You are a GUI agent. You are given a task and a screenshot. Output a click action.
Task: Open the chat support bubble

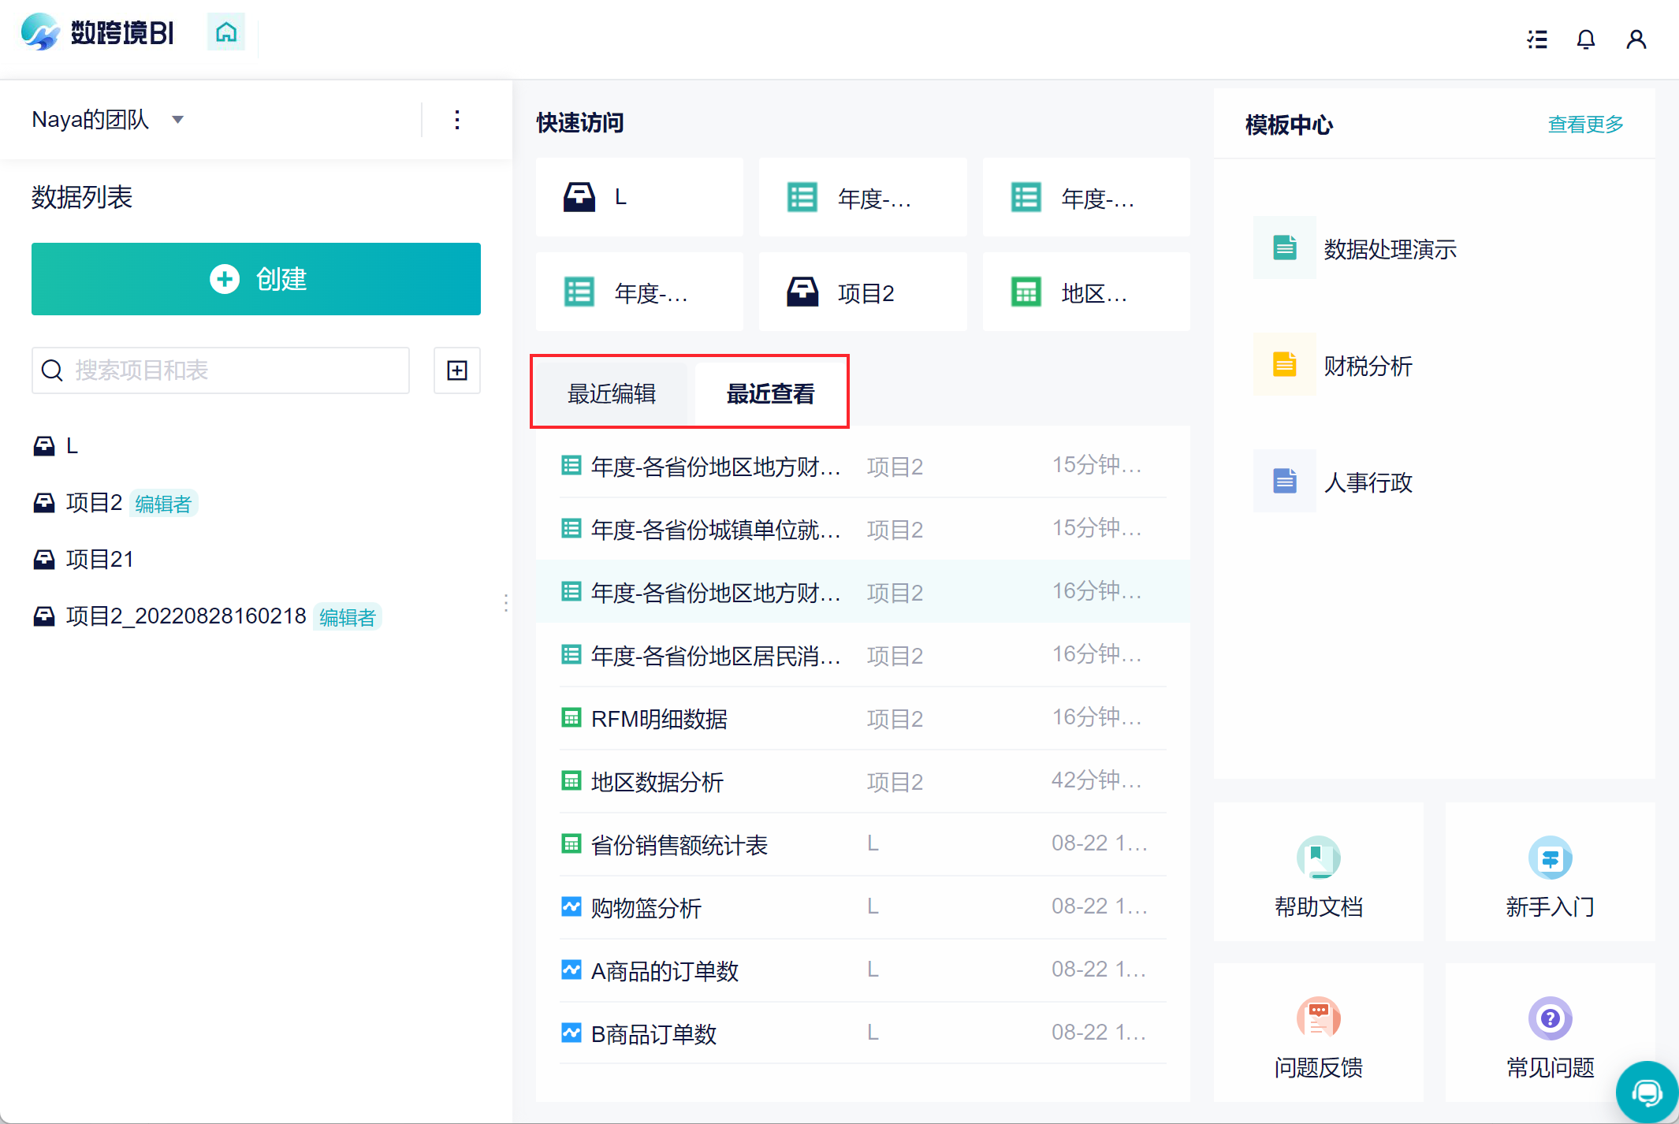point(1647,1092)
